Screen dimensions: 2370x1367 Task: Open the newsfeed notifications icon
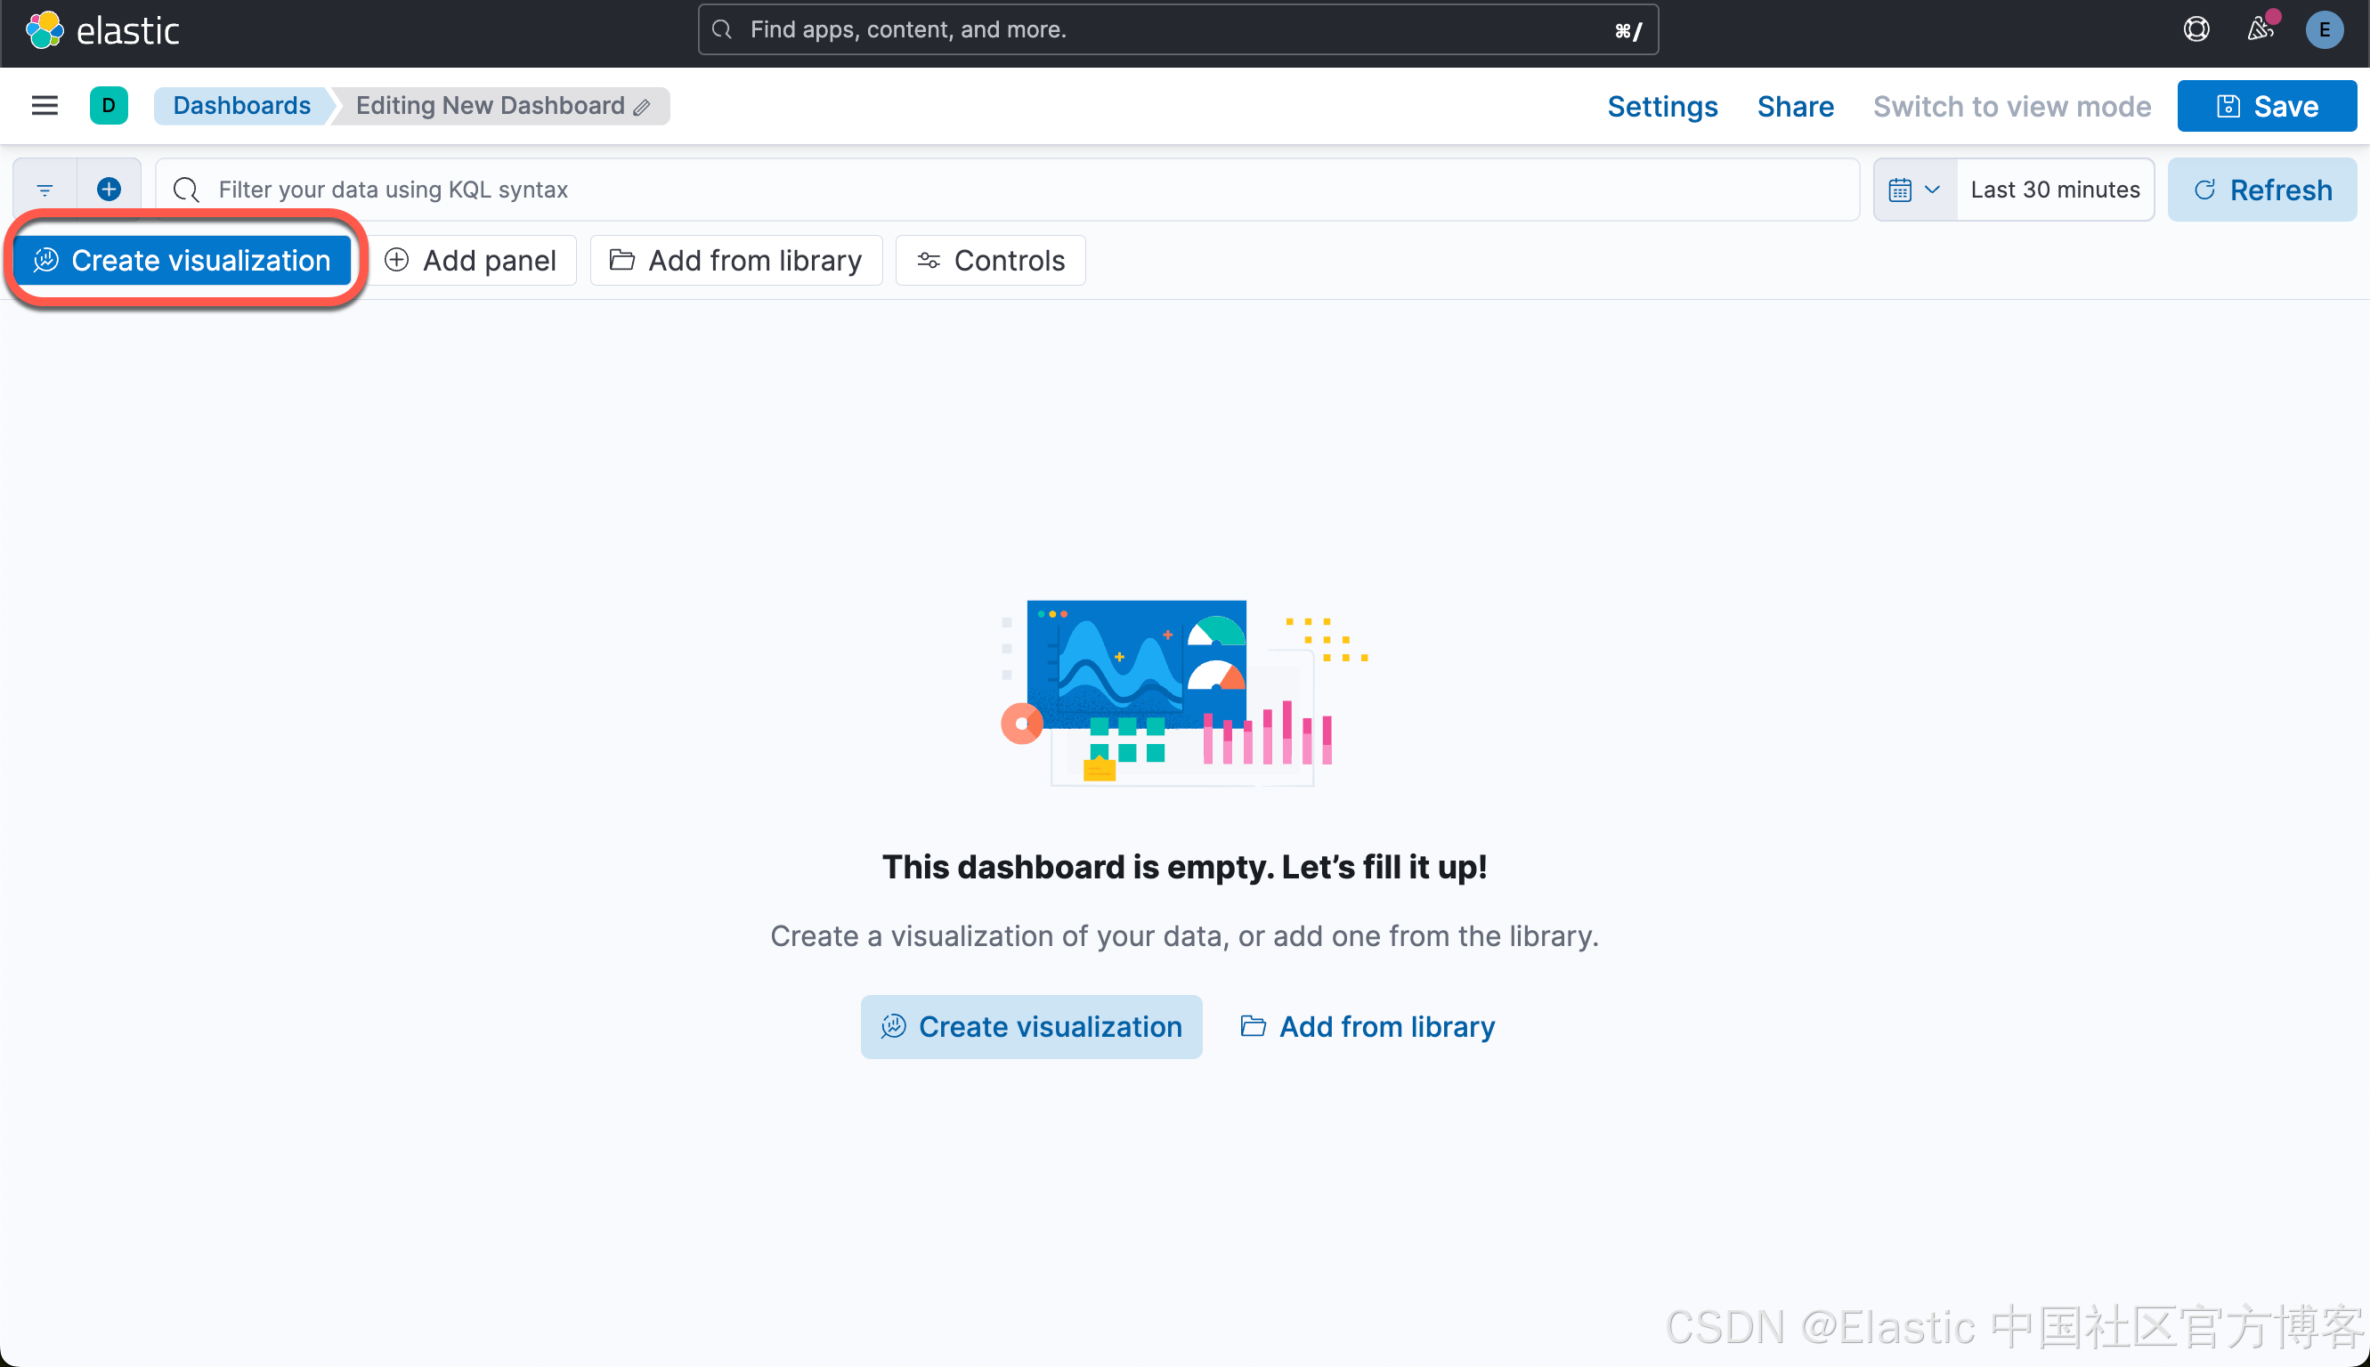pos(2260,29)
